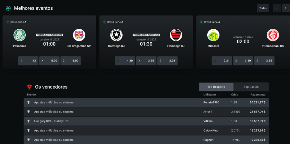This screenshot has height=144, width=290.
Task: Click the Flamengo RJ crest
Action: 176,35
